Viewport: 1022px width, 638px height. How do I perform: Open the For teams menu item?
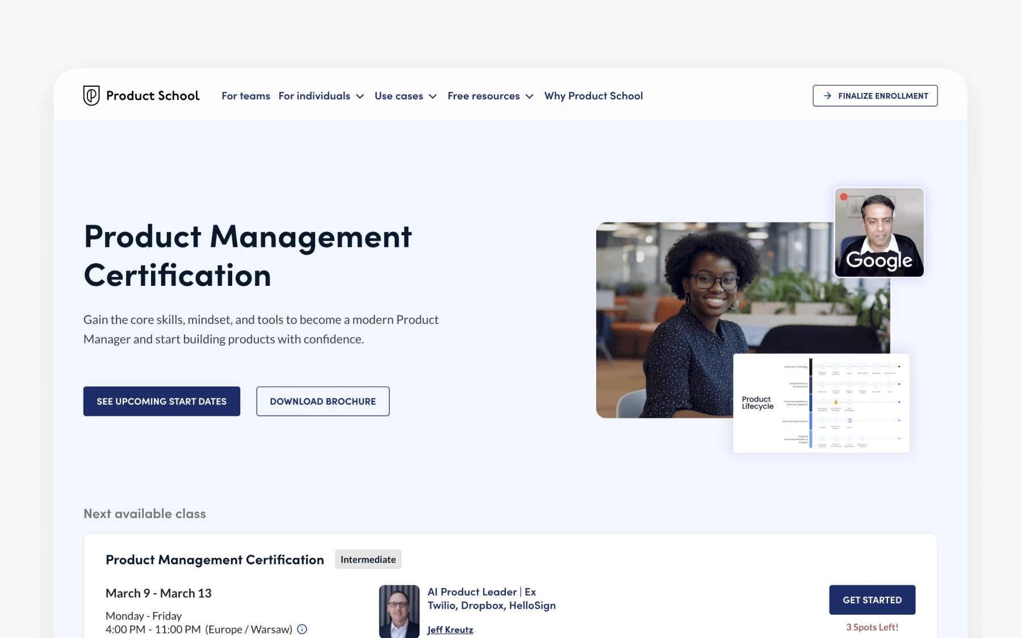coord(246,96)
